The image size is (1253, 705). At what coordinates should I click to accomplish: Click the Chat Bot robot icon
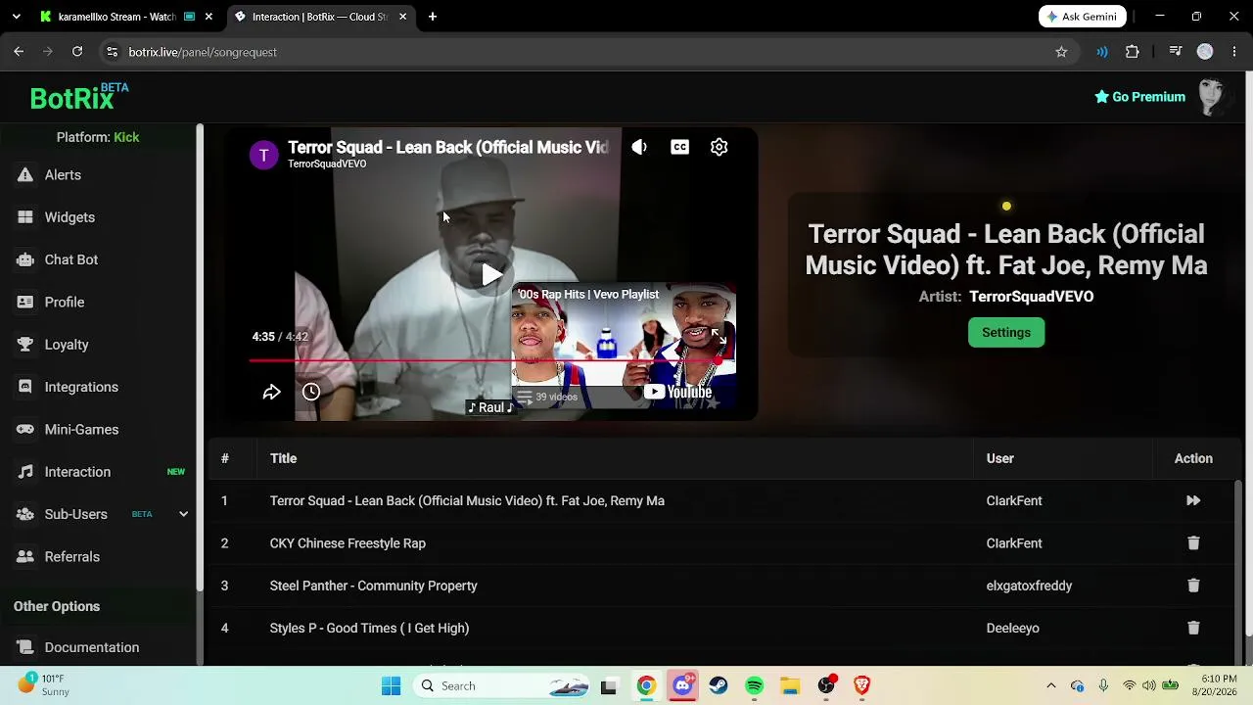pos(25,259)
